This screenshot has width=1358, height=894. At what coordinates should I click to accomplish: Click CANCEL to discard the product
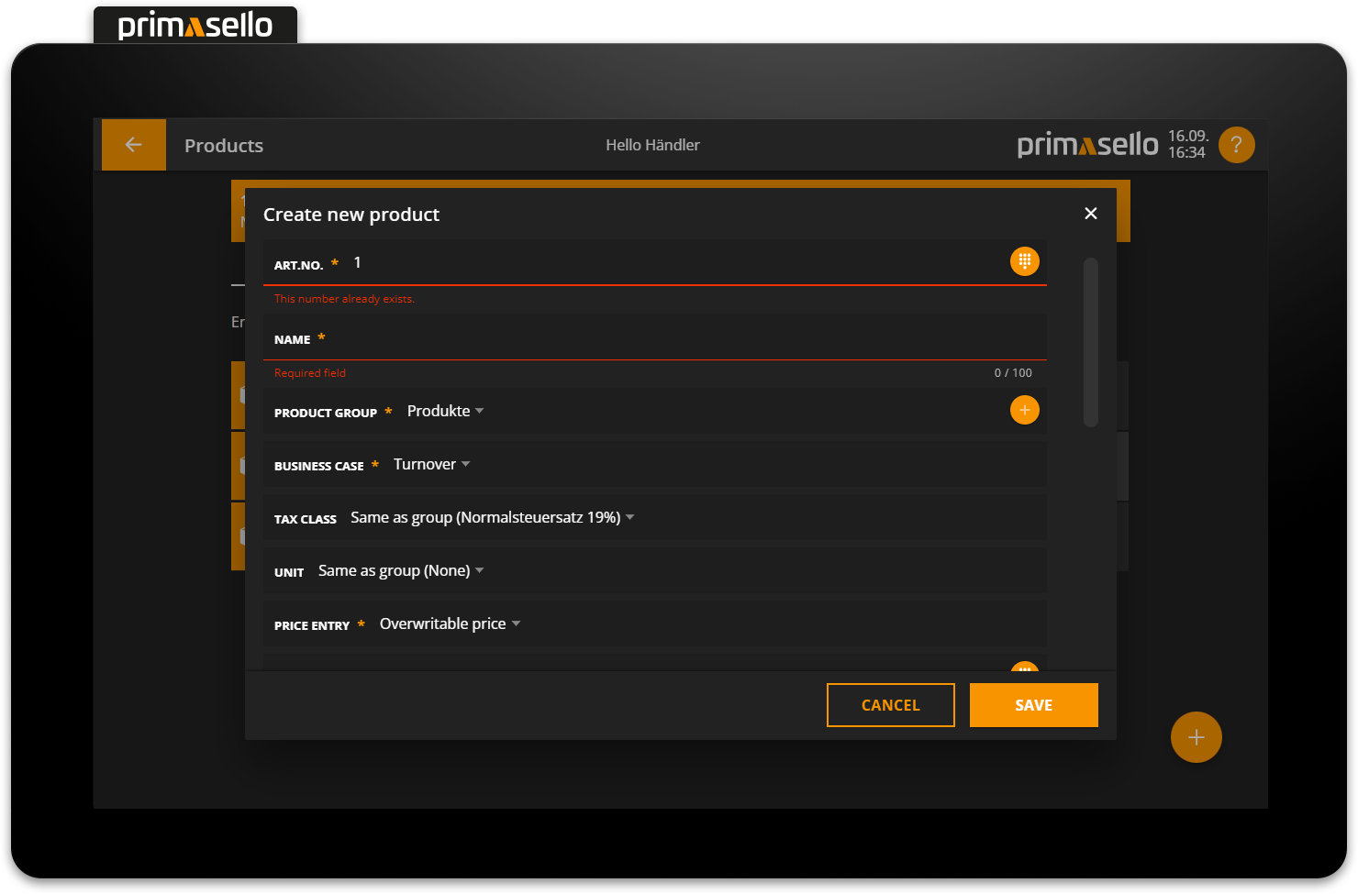click(x=890, y=704)
